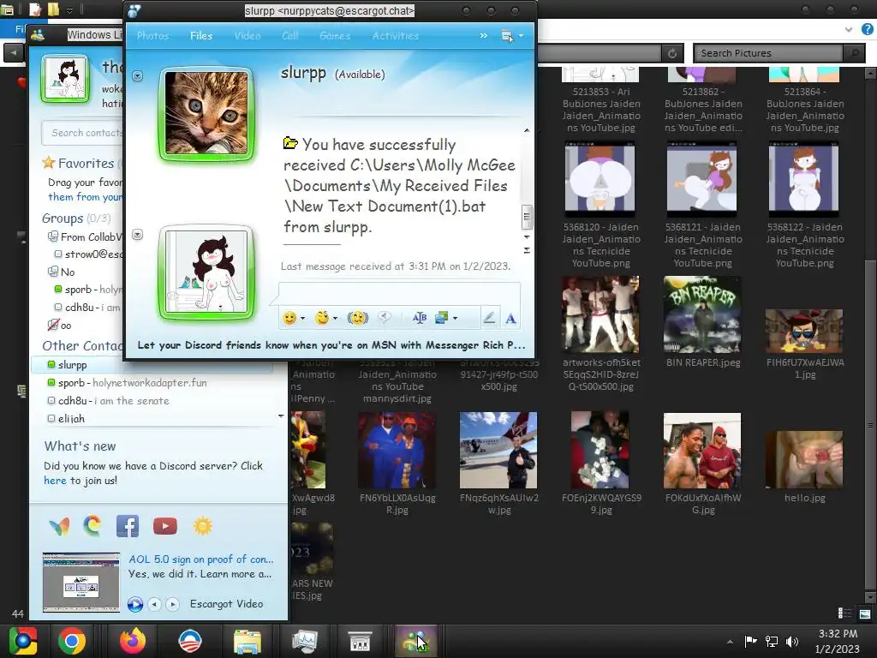Click the colorful swirl browser icon in Messenger
Image resolution: width=877 pixels, height=658 pixels.
(92, 525)
